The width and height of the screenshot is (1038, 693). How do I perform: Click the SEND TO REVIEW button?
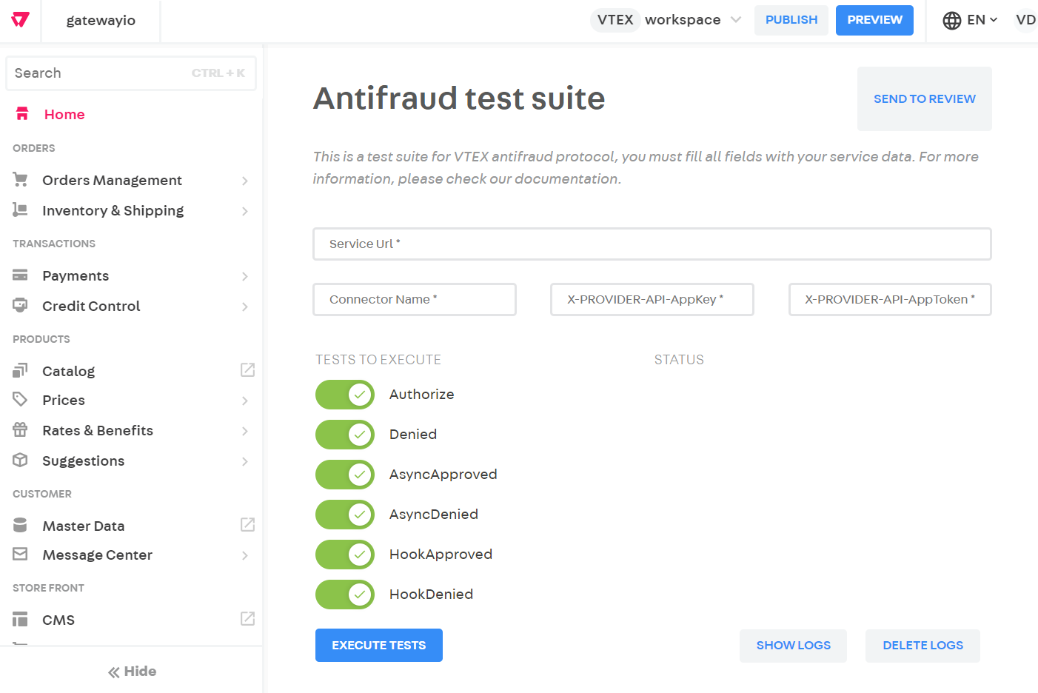[924, 98]
